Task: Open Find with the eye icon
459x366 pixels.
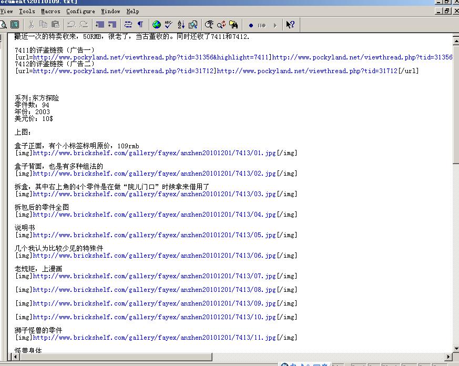Action: (209, 25)
